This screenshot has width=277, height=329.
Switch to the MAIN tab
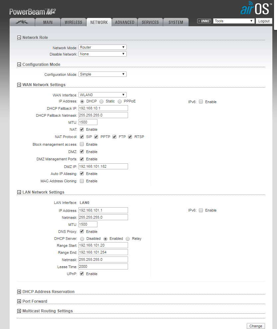(48, 22)
